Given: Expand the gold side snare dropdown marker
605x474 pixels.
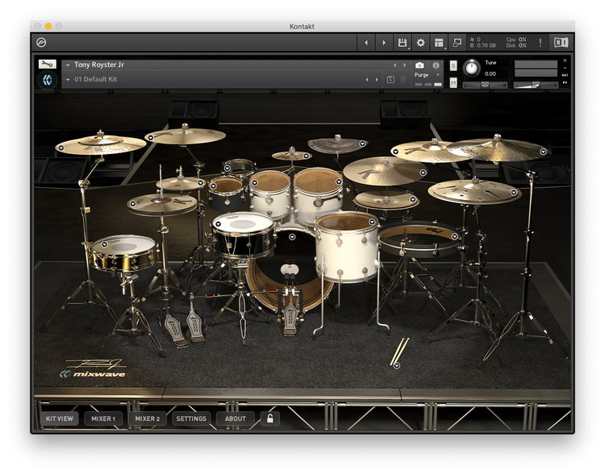Looking at the screenshot, I should 104,244.
